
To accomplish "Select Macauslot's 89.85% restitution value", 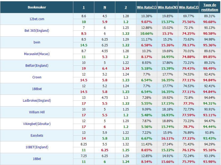I will pyautogui.click(x=210, y=57).
